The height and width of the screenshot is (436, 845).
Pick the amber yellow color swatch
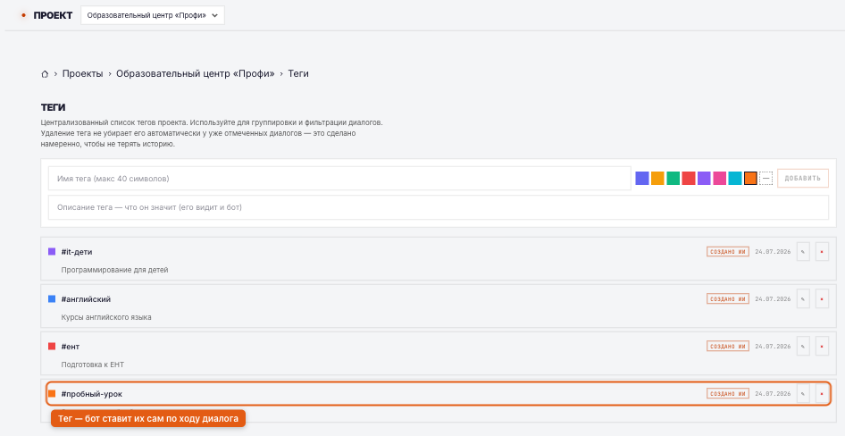click(657, 179)
